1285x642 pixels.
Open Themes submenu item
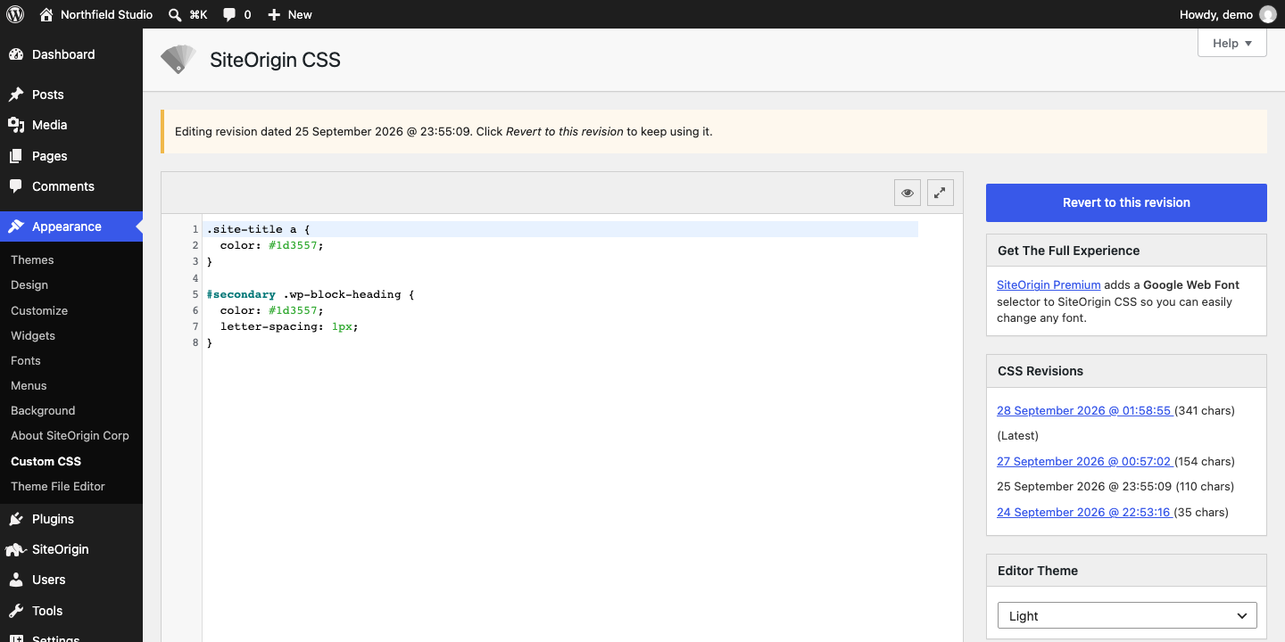coord(32,259)
